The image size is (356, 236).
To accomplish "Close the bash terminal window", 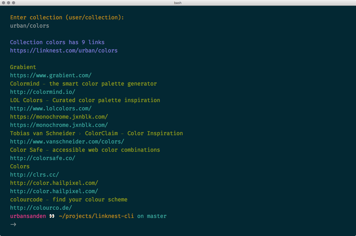I will (4, 3).
